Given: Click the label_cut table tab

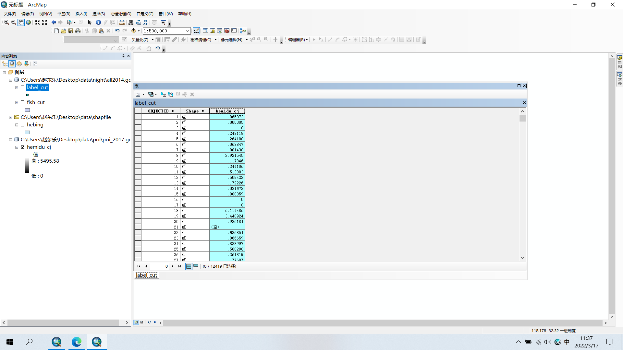Looking at the screenshot, I should (146, 275).
